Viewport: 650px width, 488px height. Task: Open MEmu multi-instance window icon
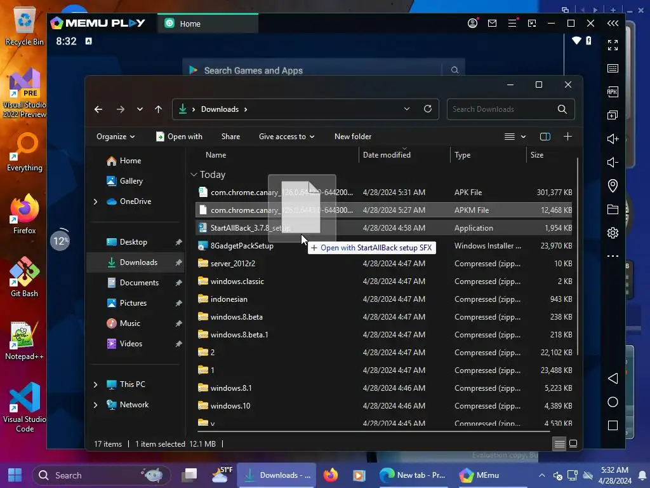[613, 115]
